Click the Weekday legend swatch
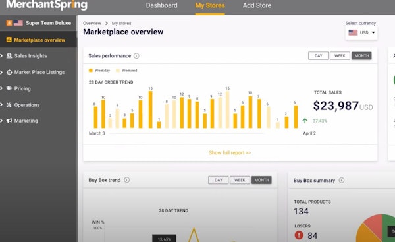Screen dimensions: 395x242 [91, 71]
